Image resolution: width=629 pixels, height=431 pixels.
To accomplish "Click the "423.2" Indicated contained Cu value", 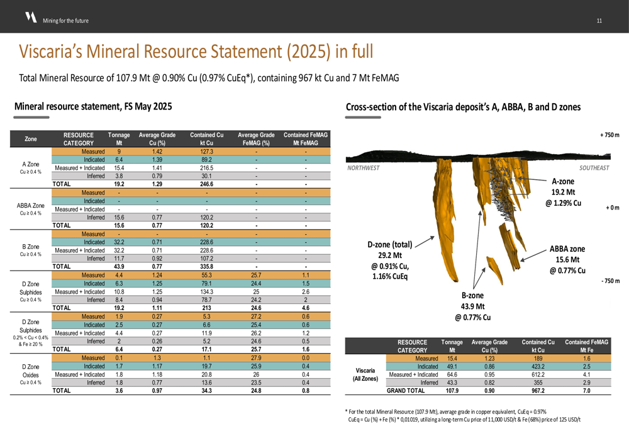I will point(538,367).
